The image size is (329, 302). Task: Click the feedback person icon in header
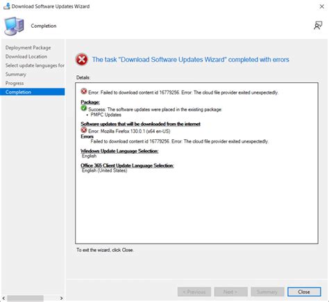click(x=318, y=26)
